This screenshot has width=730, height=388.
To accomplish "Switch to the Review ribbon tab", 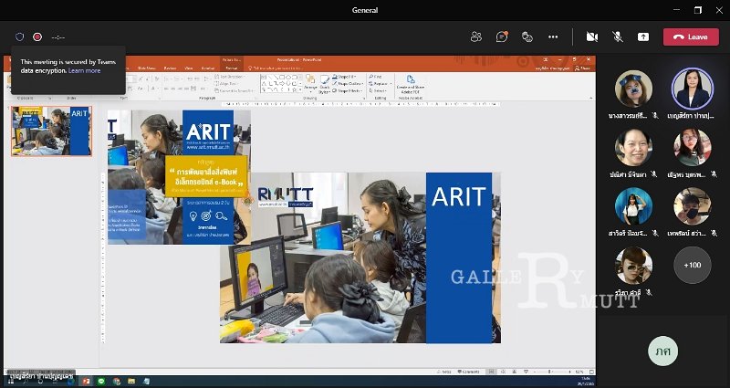I will (x=170, y=68).
